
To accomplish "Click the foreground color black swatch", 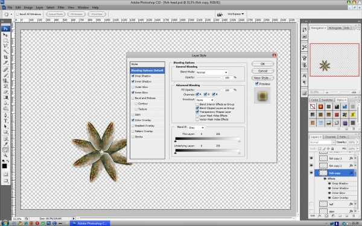I will pyautogui.click(x=4, y=166).
